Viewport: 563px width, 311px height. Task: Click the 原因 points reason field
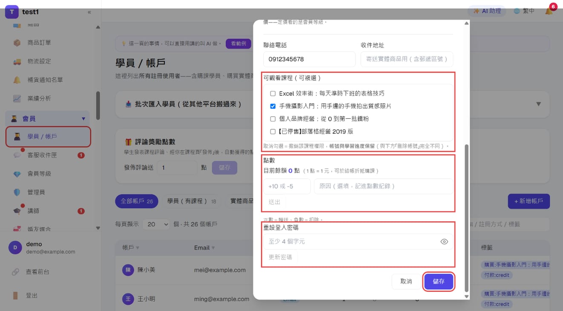point(384,186)
